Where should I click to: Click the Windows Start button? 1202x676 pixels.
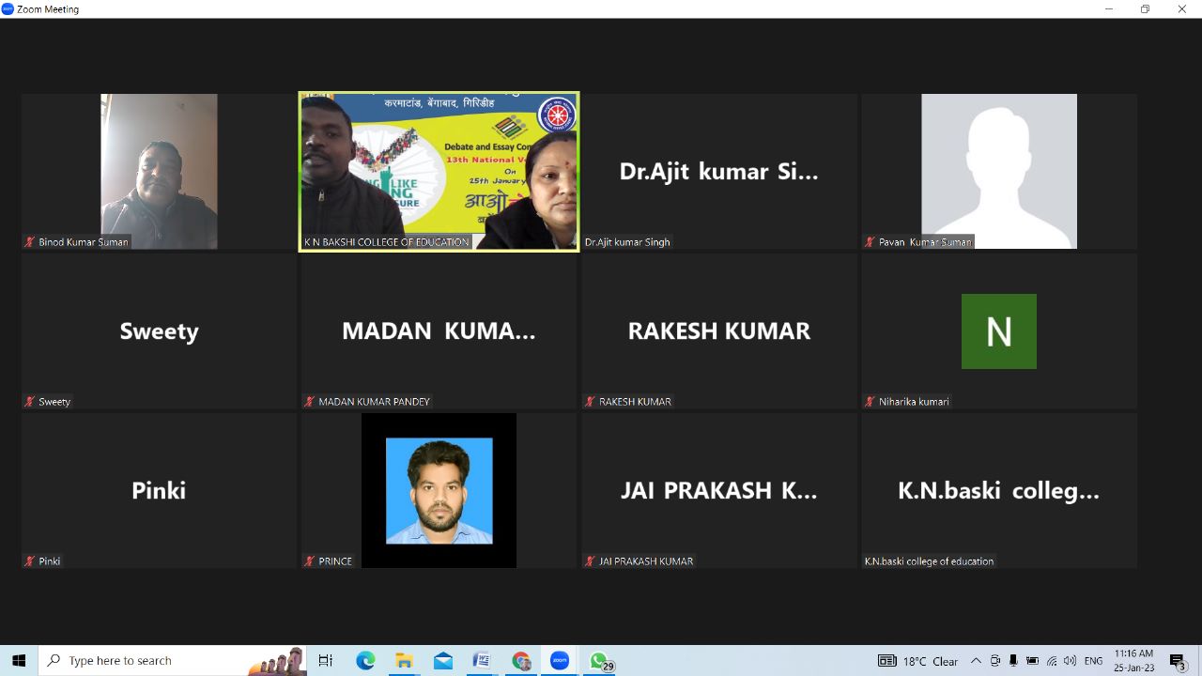pos(19,661)
